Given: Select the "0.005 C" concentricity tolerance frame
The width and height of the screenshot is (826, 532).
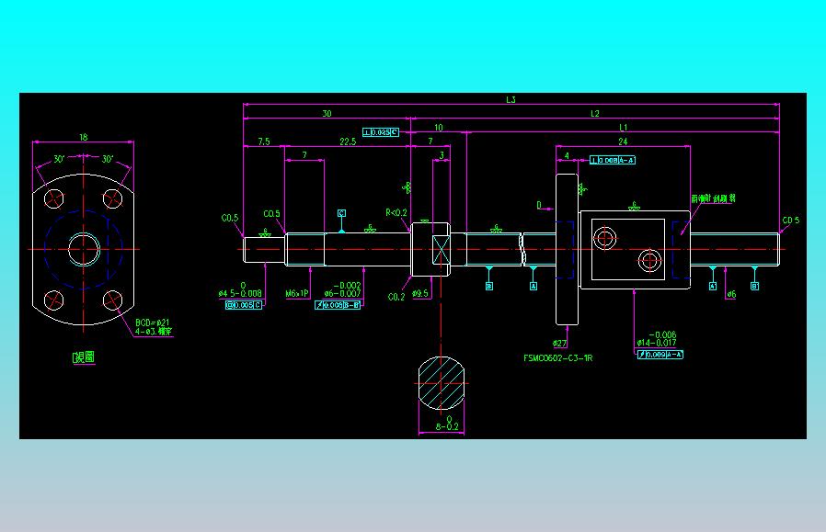Looking at the screenshot, I should (244, 305).
